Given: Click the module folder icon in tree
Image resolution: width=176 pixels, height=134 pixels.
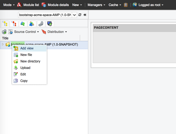Looking at the screenshot, I should click(8, 44).
